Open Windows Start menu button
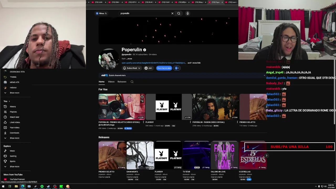This screenshot has height=189, width=336. tap(3, 187)
